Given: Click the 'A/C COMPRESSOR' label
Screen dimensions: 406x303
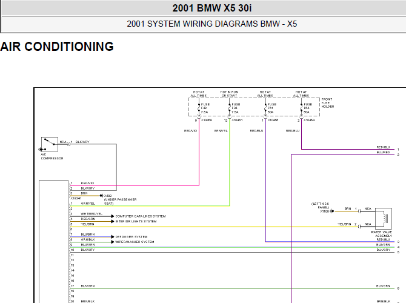Looking at the screenshot, I should pos(52,156).
